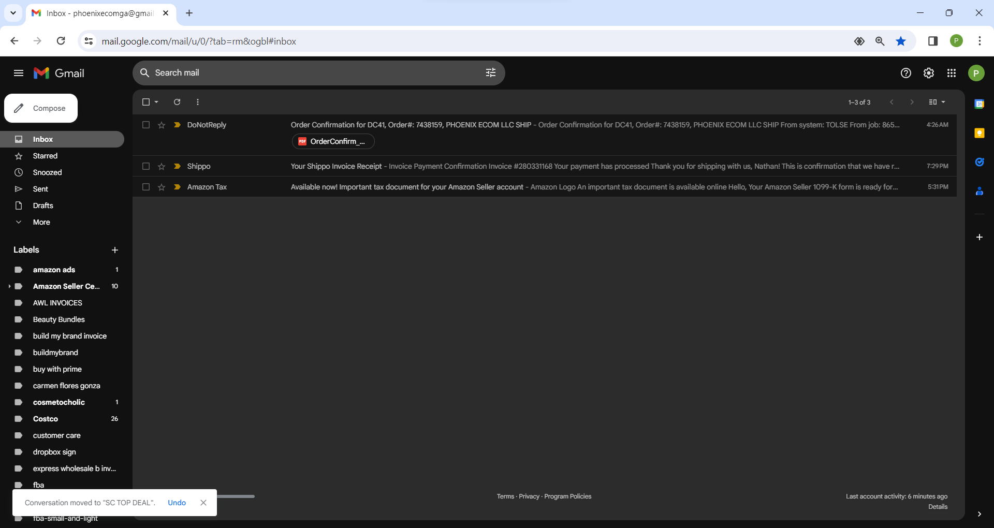The image size is (994, 528).
Task: Go back in Chrome navigation
Action: point(14,41)
